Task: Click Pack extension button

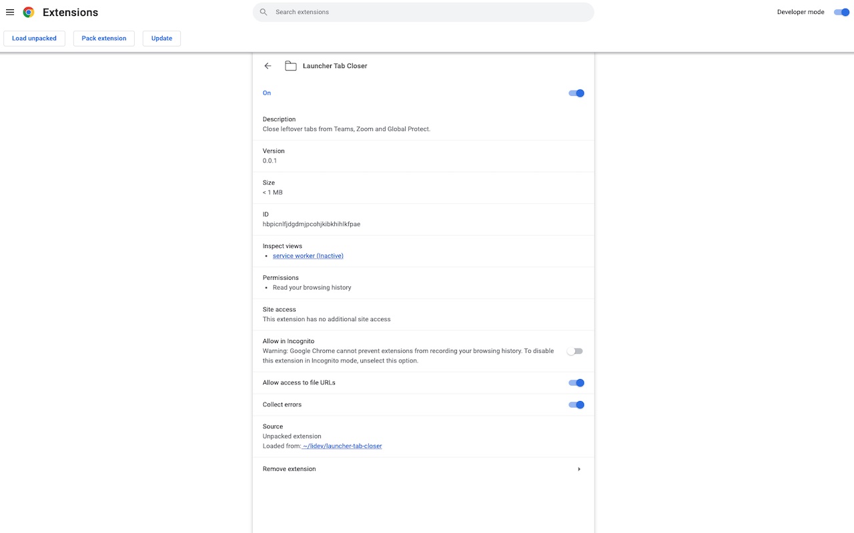Action: [x=104, y=38]
